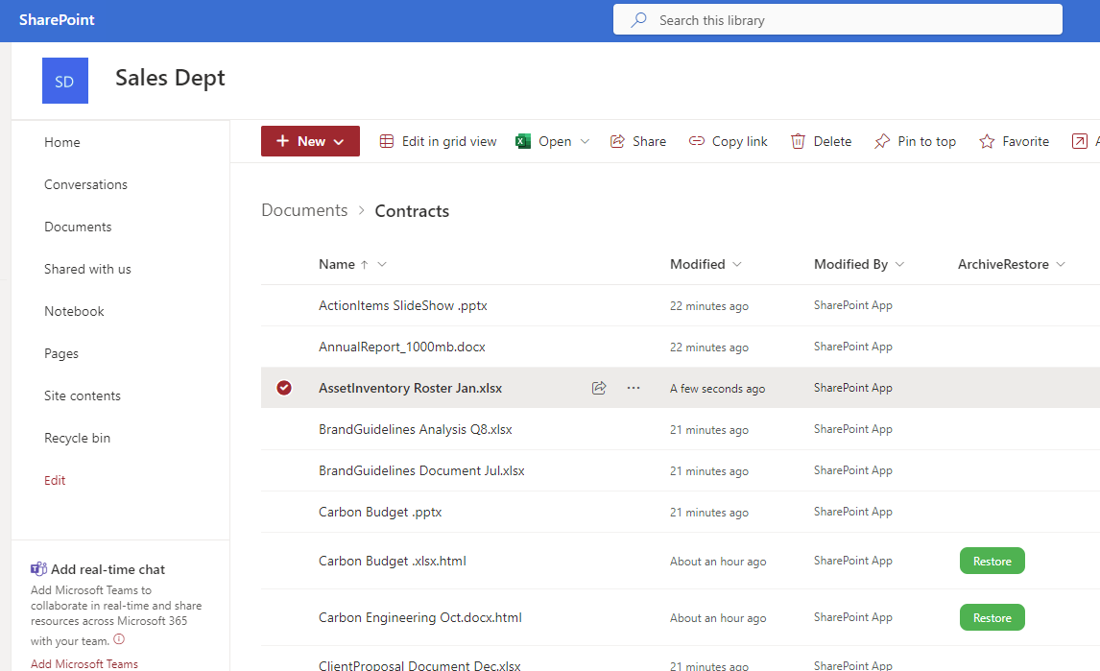
Task: Open more actions for AssetInventory Roster Jan.xlsx
Action: pyautogui.click(x=634, y=388)
